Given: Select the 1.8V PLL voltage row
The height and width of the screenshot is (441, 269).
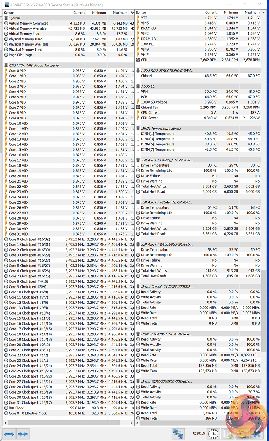Looking at the screenshot, I should pos(198,44).
